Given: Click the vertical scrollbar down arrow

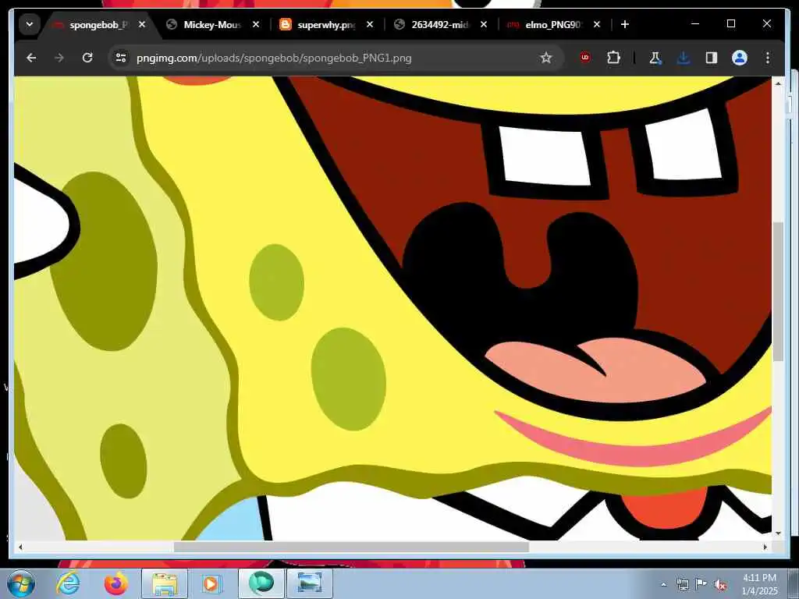Looking at the screenshot, I should pyautogui.click(x=778, y=533).
